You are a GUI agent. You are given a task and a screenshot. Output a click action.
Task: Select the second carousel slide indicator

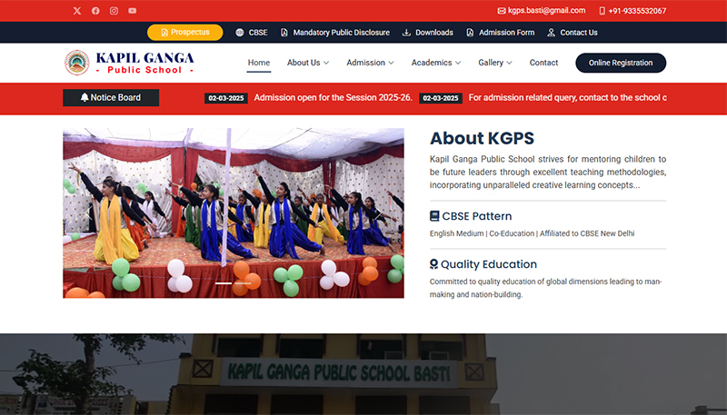(243, 284)
